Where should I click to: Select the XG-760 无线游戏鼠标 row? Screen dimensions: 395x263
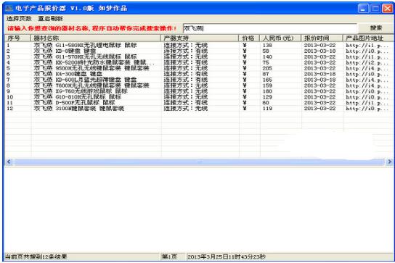pyautogui.click(x=199, y=91)
